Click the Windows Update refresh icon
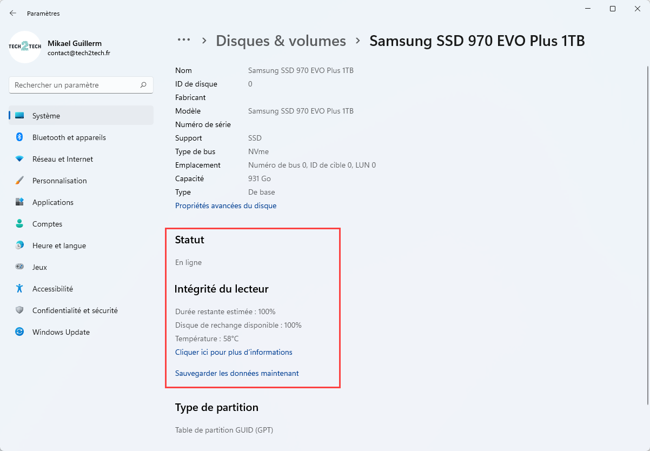650x451 pixels. click(x=19, y=332)
